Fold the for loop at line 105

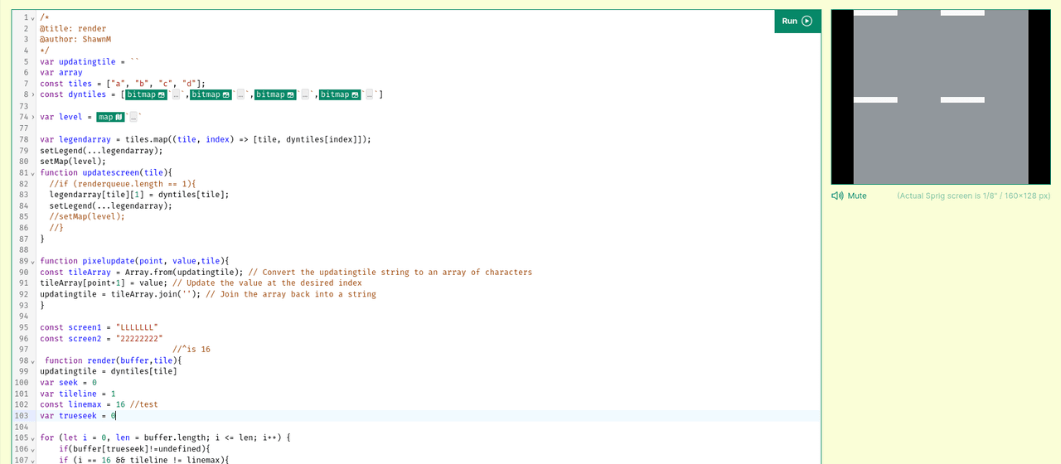pyautogui.click(x=32, y=438)
